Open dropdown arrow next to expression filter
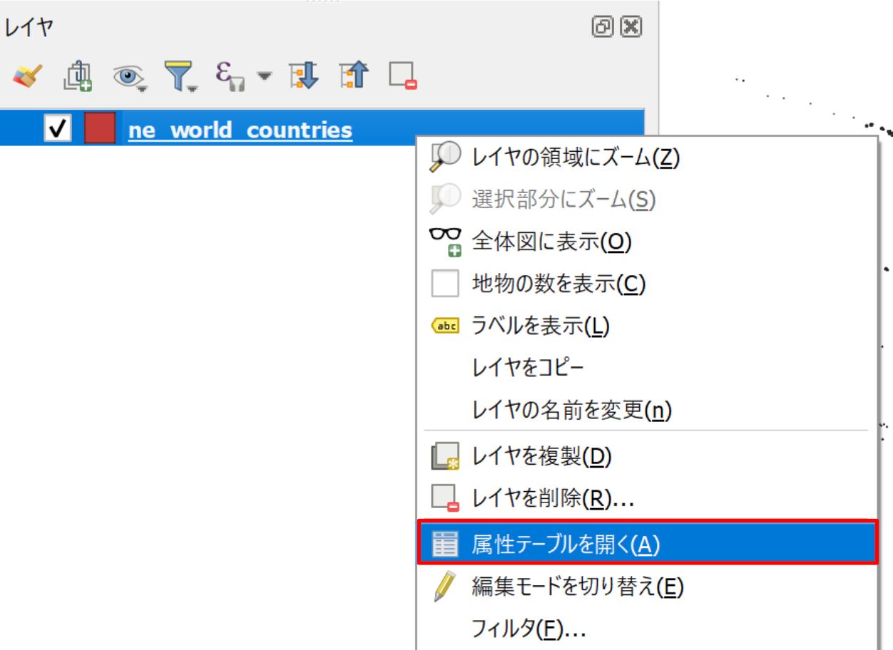 tap(265, 75)
